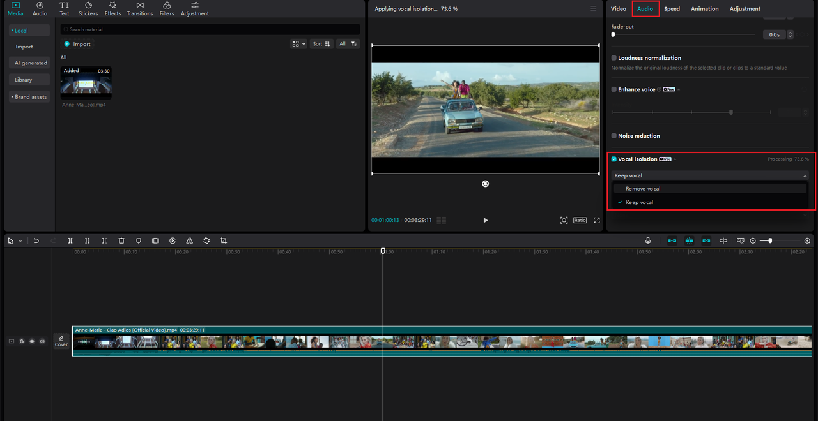Viewport: 818px width, 421px height.
Task: Open the Filters panel
Action: (x=167, y=9)
